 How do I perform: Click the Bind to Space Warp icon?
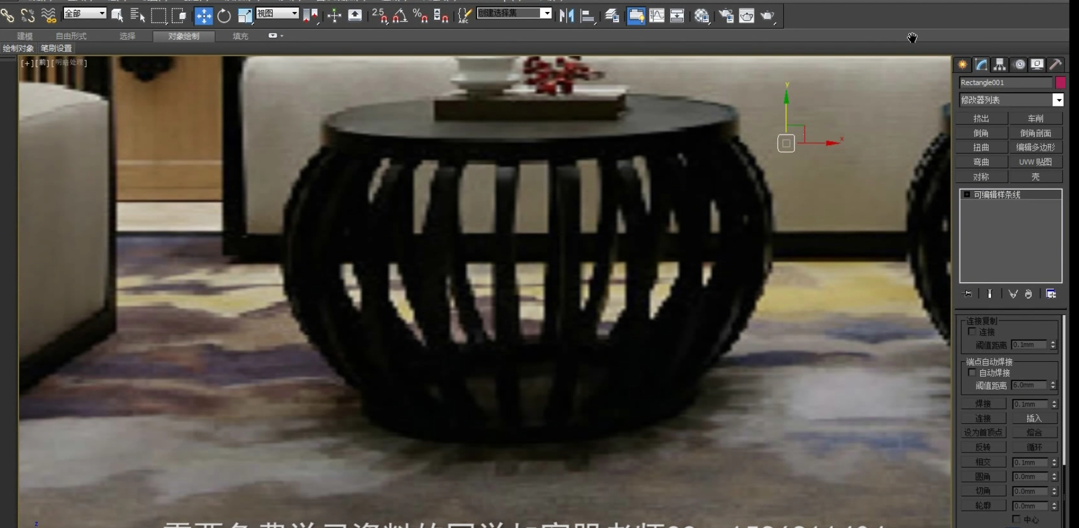49,16
